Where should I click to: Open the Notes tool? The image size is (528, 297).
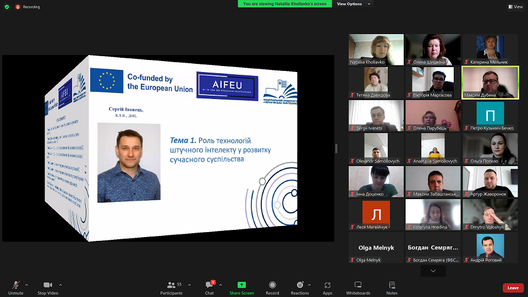(x=392, y=285)
